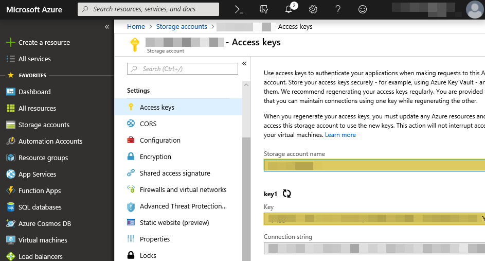Click the Learn more link
Image resolution: width=485 pixels, height=261 pixels.
[x=340, y=135]
